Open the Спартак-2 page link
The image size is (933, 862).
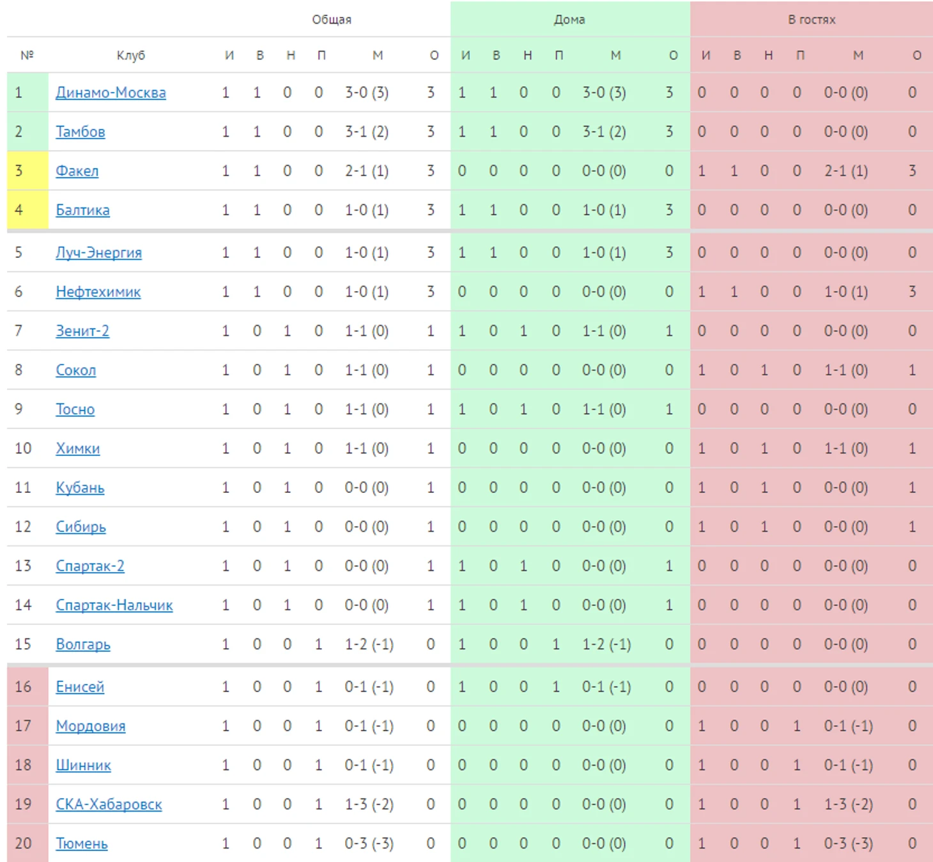pos(90,566)
